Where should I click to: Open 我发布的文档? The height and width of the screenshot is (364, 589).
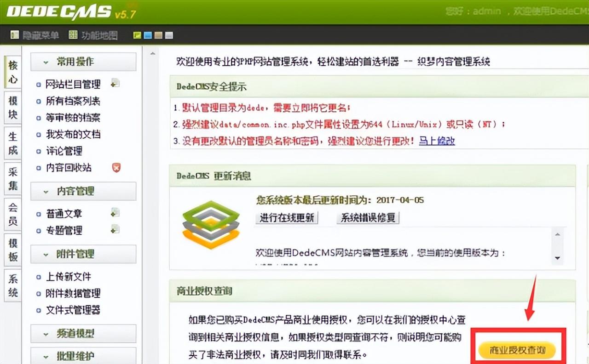tap(73, 134)
